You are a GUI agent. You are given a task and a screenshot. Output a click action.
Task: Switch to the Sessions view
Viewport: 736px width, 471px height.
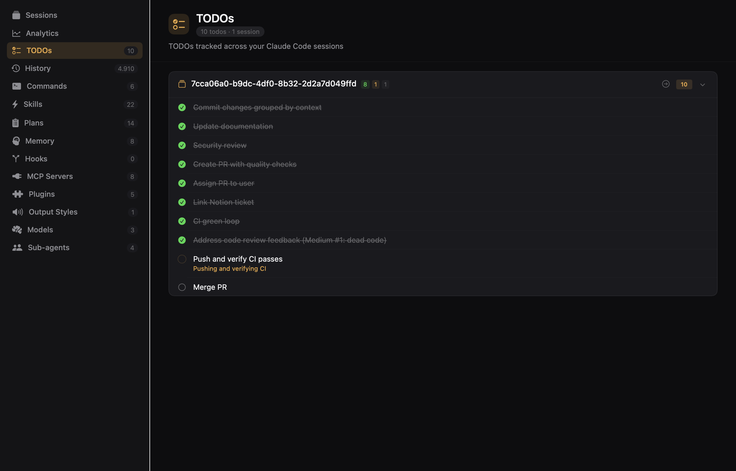point(41,15)
